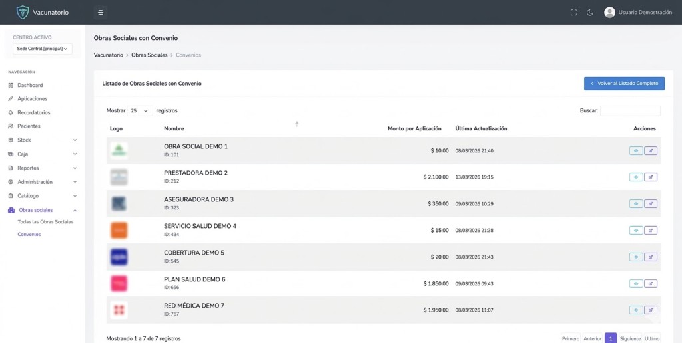The height and width of the screenshot is (343, 682).
Task: Go to Recordatorios in sidebar
Action: [x=33, y=112]
